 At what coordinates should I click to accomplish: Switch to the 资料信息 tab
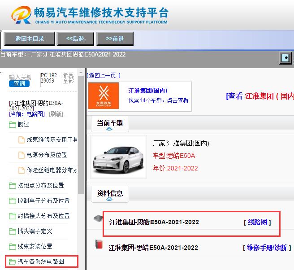110,194
